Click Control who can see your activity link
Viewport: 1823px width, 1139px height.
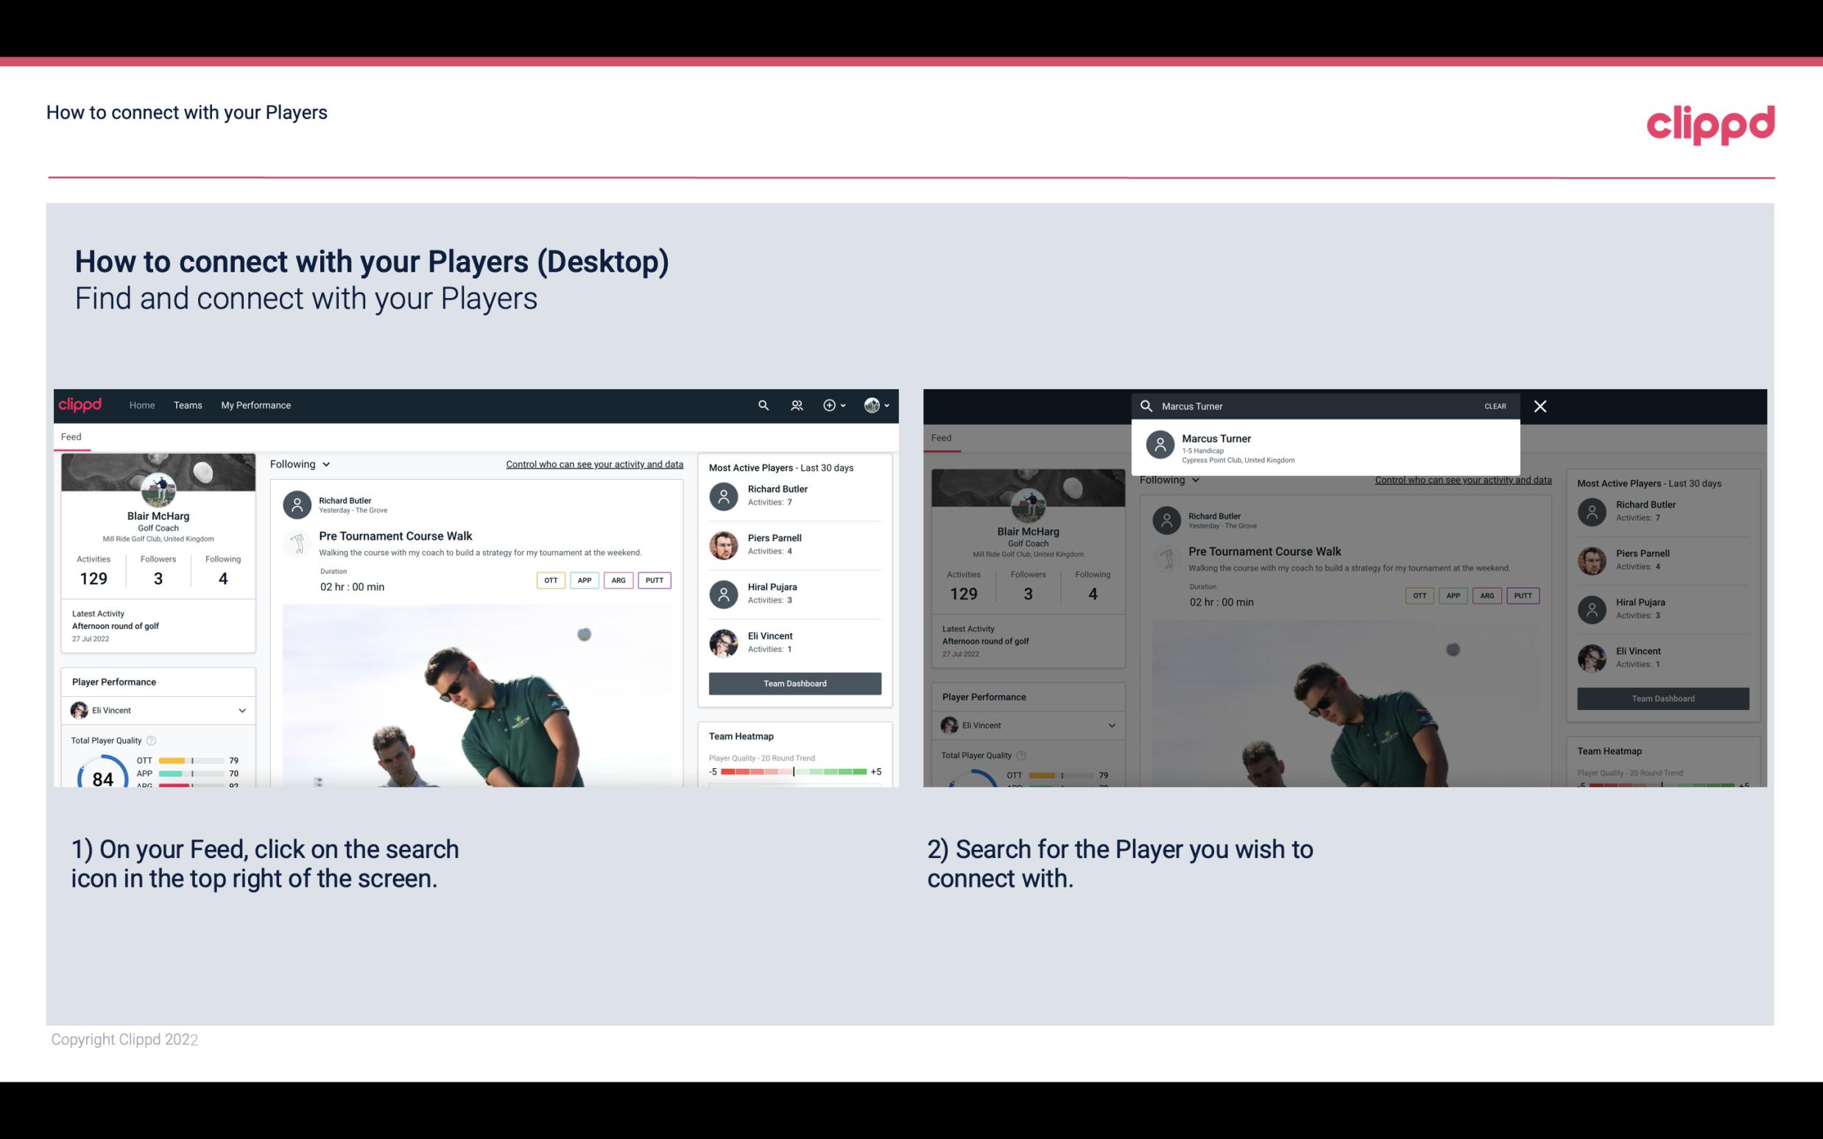point(593,464)
